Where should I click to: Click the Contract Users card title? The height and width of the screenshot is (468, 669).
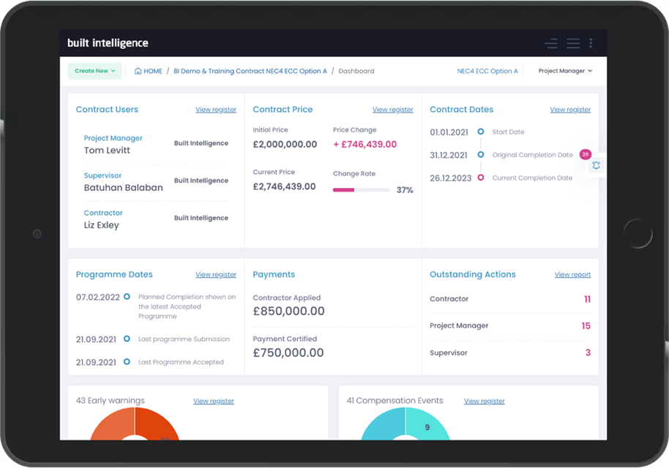(x=107, y=110)
